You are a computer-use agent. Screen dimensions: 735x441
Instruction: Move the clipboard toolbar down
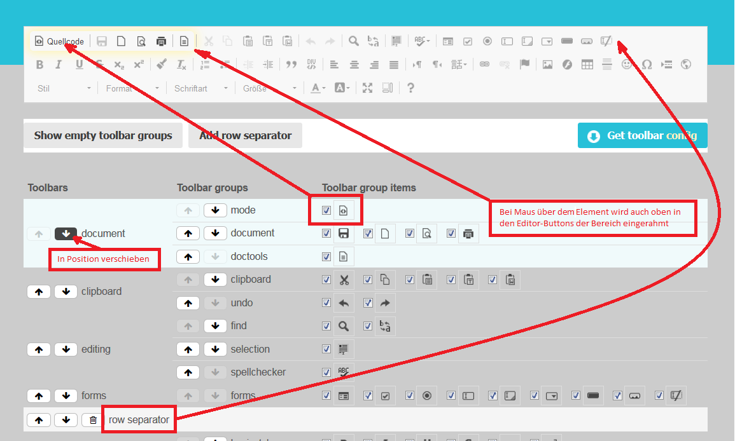(66, 292)
